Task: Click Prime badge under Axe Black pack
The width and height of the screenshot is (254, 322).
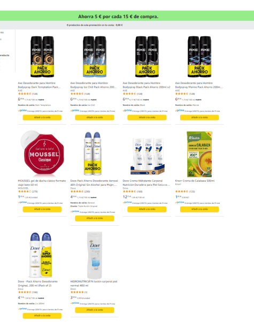Action: (x=127, y=111)
